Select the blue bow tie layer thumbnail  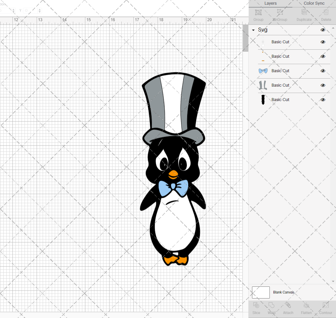263,71
